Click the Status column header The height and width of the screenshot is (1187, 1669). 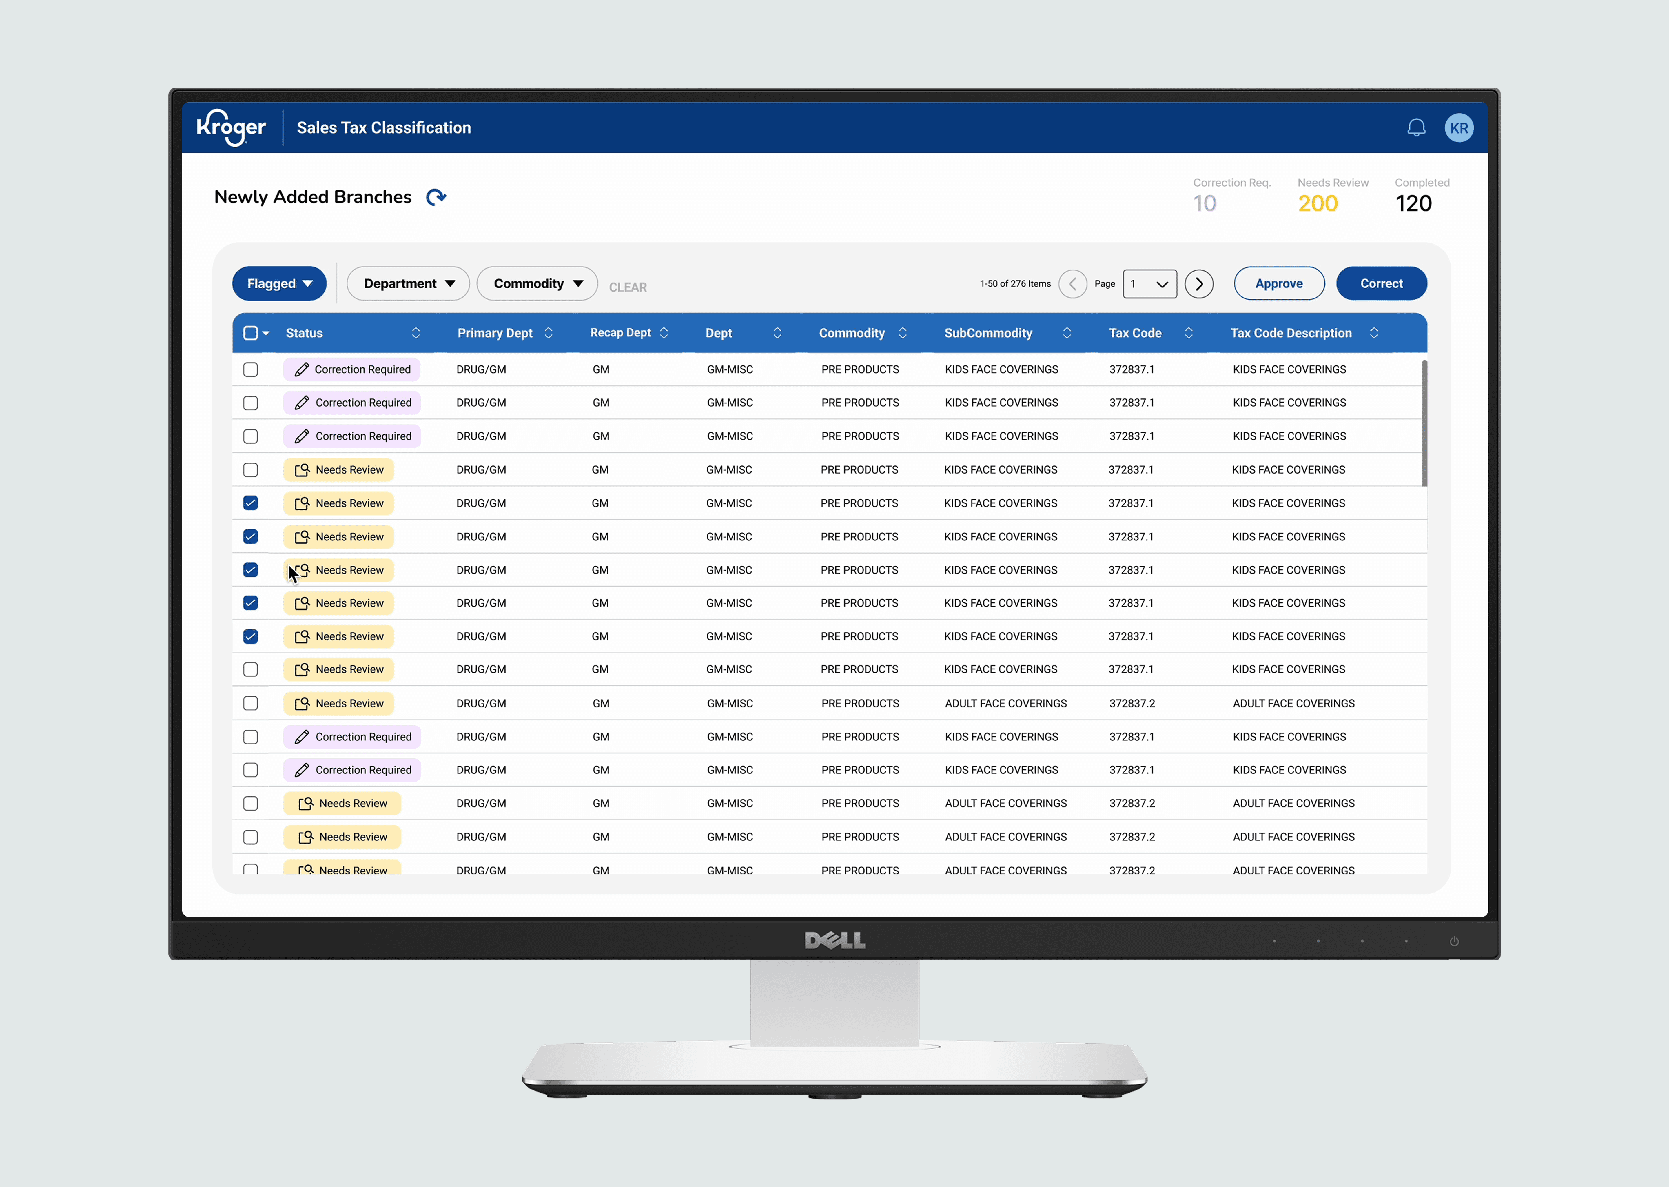coord(304,333)
